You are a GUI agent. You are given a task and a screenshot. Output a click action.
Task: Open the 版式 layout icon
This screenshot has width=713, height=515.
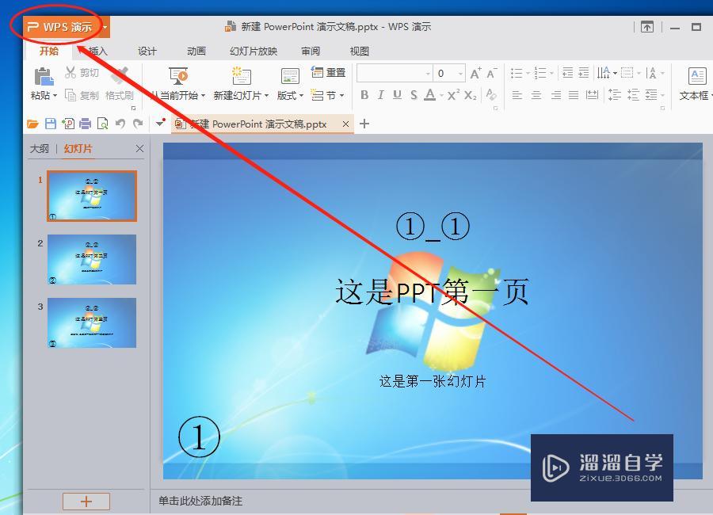pos(290,76)
